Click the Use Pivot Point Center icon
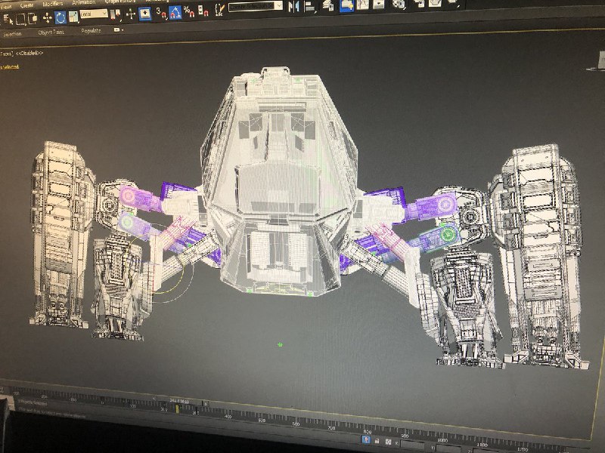The height and width of the screenshot is (453, 605). [116, 14]
